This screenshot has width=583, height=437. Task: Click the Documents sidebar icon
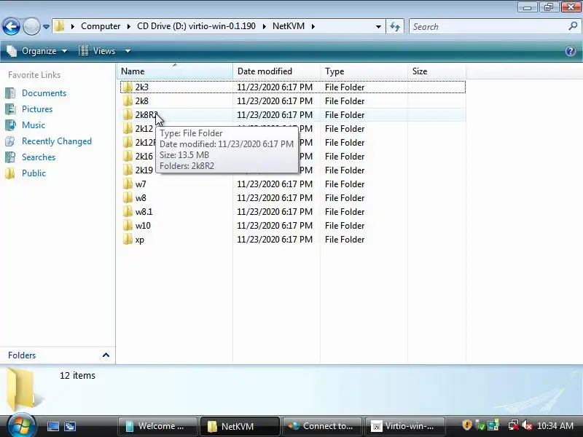pos(10,93)
